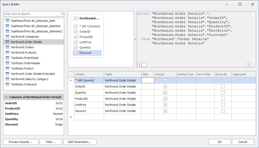This screenshot has height=148, width=259.
Task: Maximize the Query Builder window
Action: 240,4
